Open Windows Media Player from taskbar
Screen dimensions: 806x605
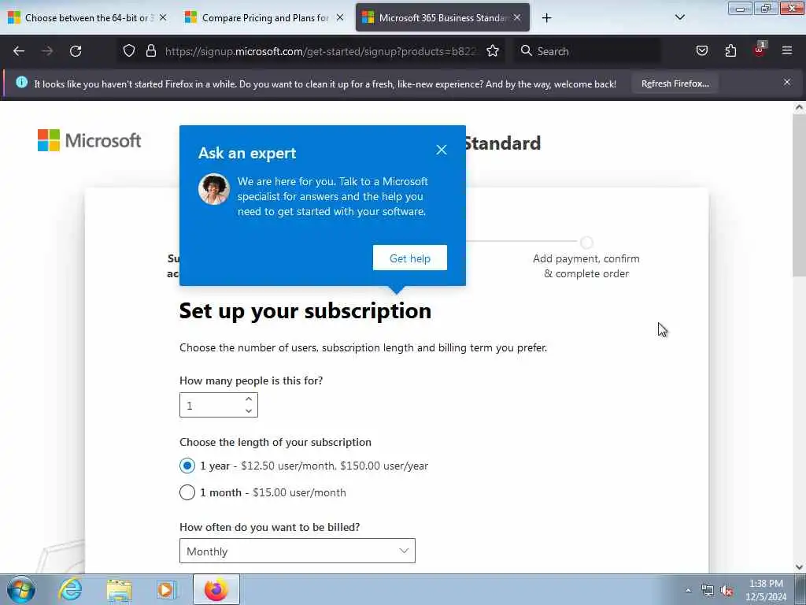pyautogui.click(x=167, y=589)
